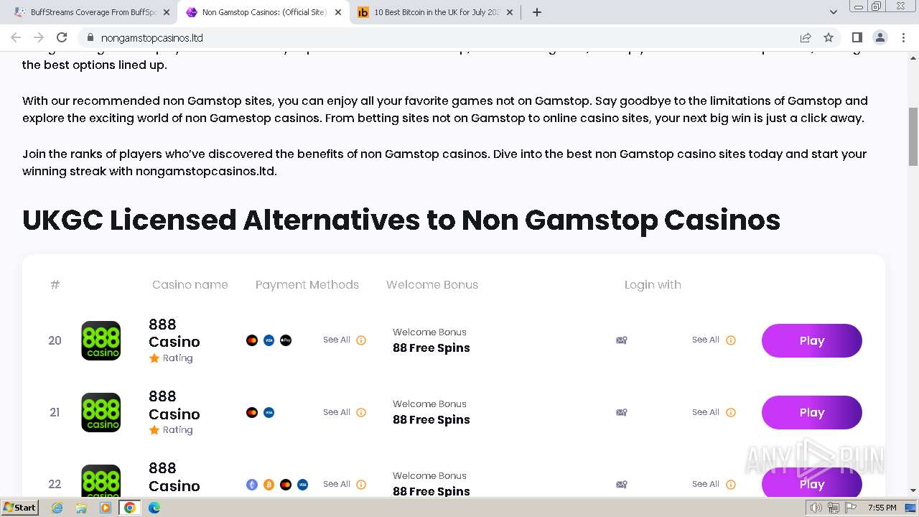
Task: Expand the tab search dropdown
Action: click(834, 12)
